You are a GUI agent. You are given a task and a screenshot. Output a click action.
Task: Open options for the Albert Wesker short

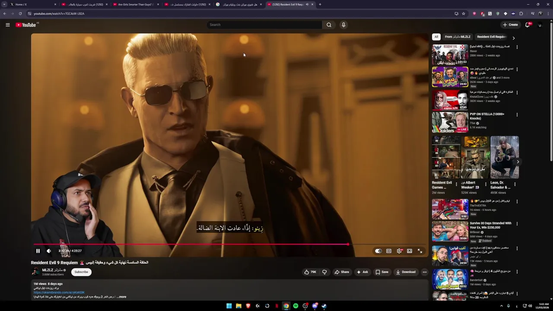[x=485, y=184]
